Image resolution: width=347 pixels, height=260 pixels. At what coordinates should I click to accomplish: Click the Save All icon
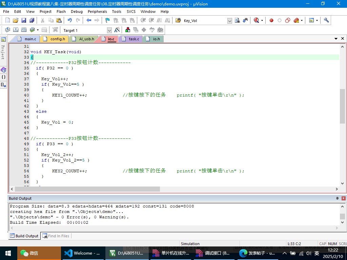click(x=32, y=21)
